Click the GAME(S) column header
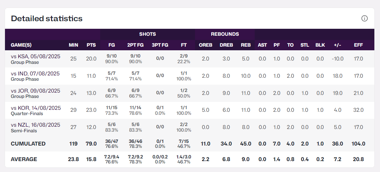The image size is (380, 172). (21, 45)
